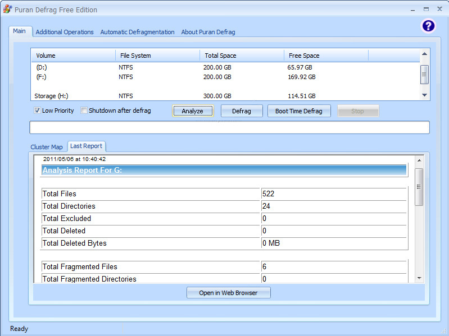Click the 65.97 GB free space value
449x336 pixels.
tap(300, 67)
